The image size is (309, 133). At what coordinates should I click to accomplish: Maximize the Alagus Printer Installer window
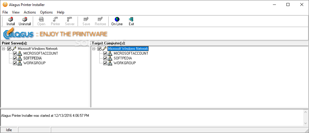[288, 5]
